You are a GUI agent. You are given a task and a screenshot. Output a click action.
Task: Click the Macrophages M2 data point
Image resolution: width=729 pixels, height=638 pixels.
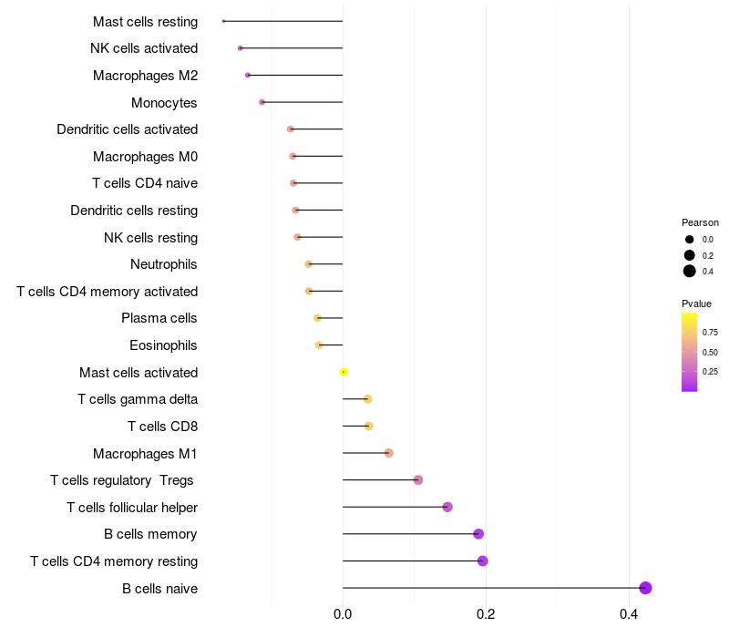tap(248, 75)
